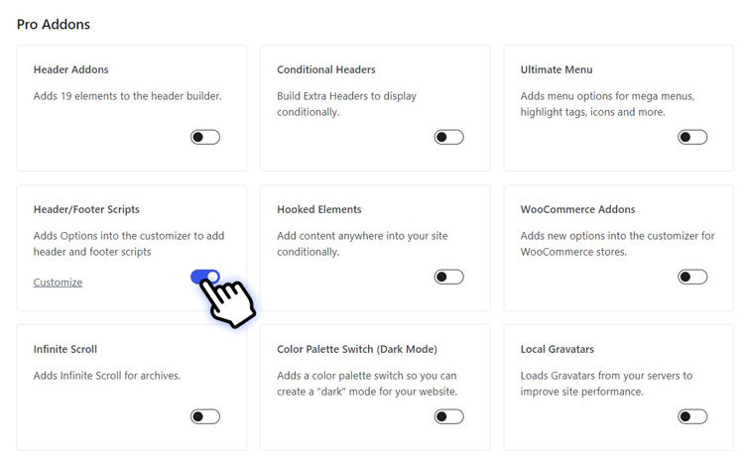
Task: Enable the Header Addons toggle
Action: click(205, 137)
